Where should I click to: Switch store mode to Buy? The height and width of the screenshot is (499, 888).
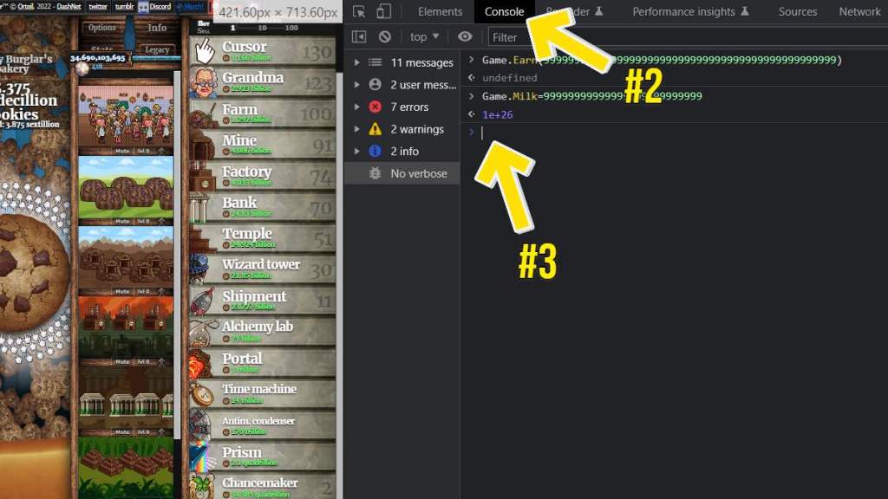(x=204, y=23)
